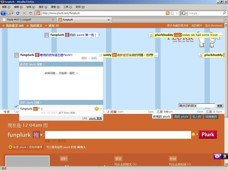Open the response verb 說 dropdown
The image size is (228, 171).
click(36, 109)
